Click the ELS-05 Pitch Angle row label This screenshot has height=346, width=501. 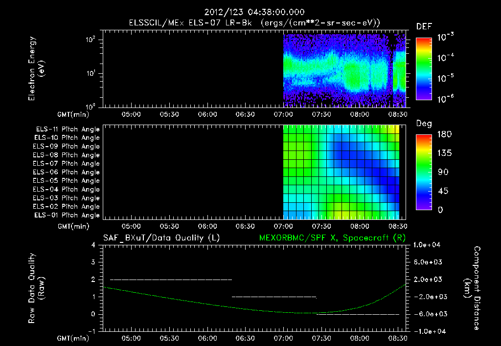(x=66, y=181)
